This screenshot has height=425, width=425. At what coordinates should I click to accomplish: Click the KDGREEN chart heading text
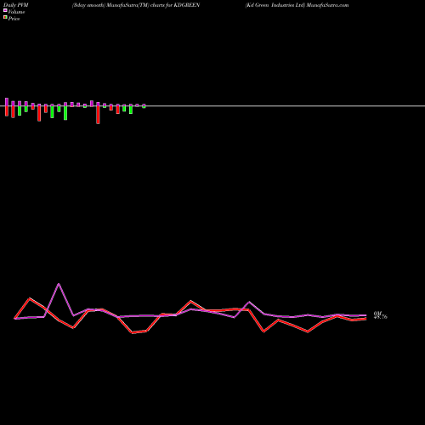click(x=136, y=5)
